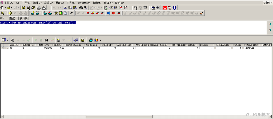Click the Cut scissors toolbar icon
The width and height of the screenshot is (273, 119).
(x=65, y=8)
